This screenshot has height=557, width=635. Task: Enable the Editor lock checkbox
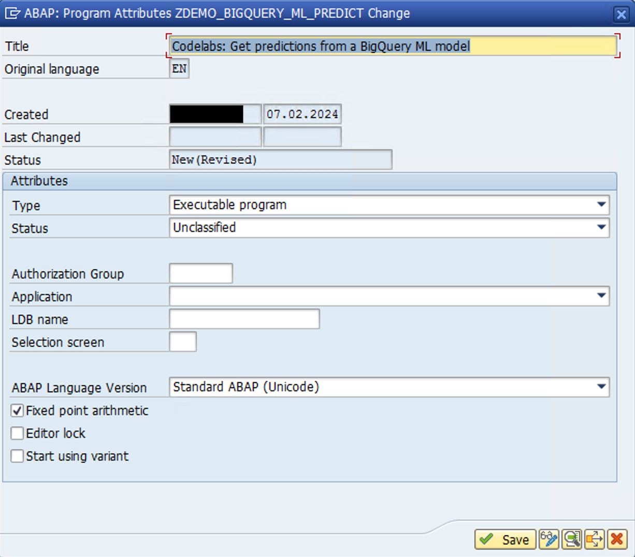(x=18, y=433)
